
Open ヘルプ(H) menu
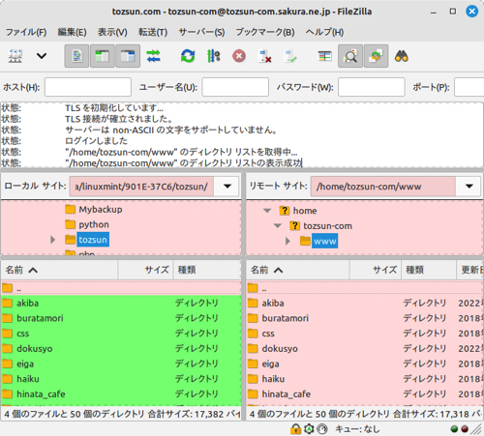tap(324, 32)
